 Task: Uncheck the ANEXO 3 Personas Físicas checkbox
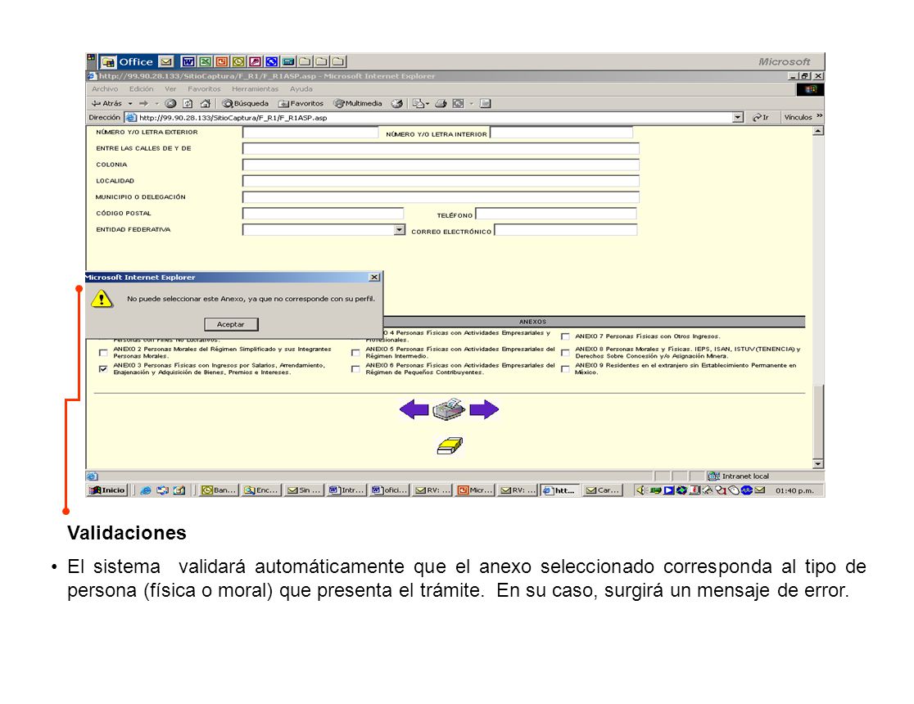tap(103, 369)
